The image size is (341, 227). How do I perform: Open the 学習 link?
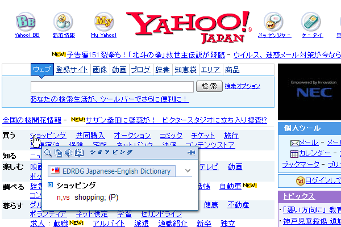[124, 214]
